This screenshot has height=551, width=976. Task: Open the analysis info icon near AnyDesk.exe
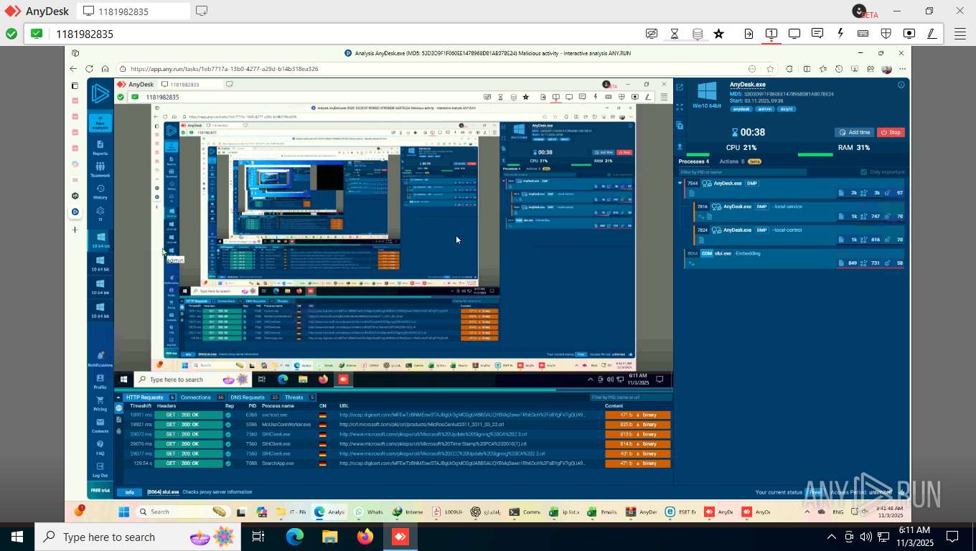click(x=901, y=85)
